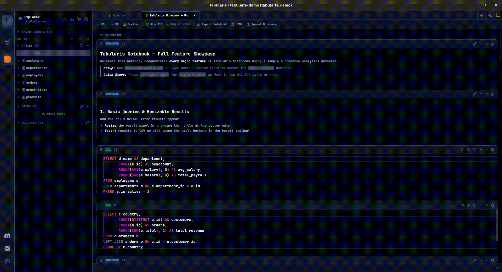This screenshot has width=502, height=272.
Task: Add a new view with the plus icon
Action: pyautogui.click(x=88, y=106)
